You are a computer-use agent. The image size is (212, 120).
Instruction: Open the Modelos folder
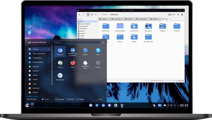click(177, 27)
